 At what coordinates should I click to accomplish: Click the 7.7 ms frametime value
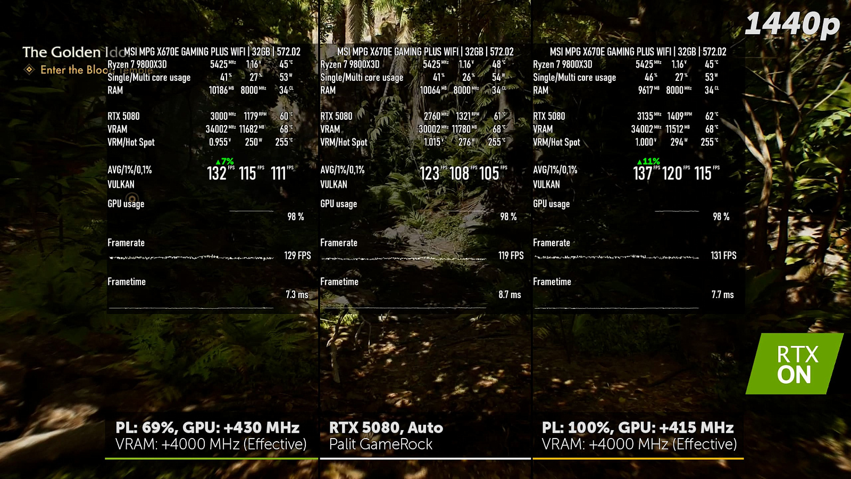coord(722,294)
